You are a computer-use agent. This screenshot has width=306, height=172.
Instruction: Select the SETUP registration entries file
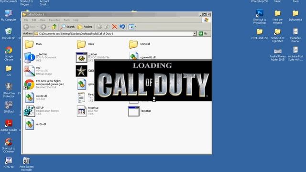[29, 111]
